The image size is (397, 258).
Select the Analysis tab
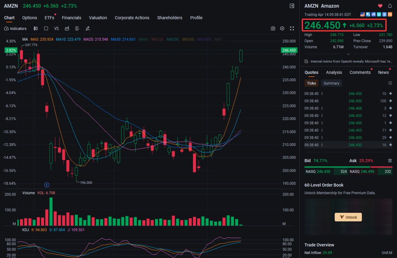(x=334, y=72)
